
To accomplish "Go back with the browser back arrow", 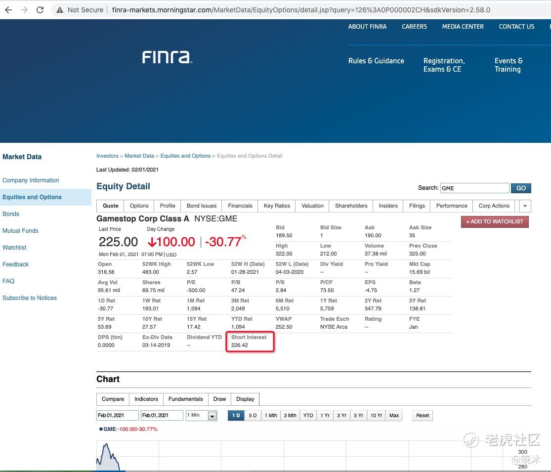I will coord(8,10).
